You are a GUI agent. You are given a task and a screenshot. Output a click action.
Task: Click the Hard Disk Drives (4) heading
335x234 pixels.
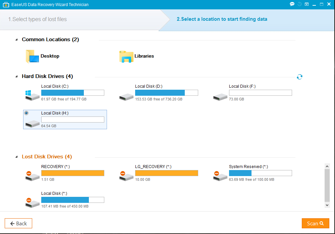pyautogui.click(x=47, y=76)
